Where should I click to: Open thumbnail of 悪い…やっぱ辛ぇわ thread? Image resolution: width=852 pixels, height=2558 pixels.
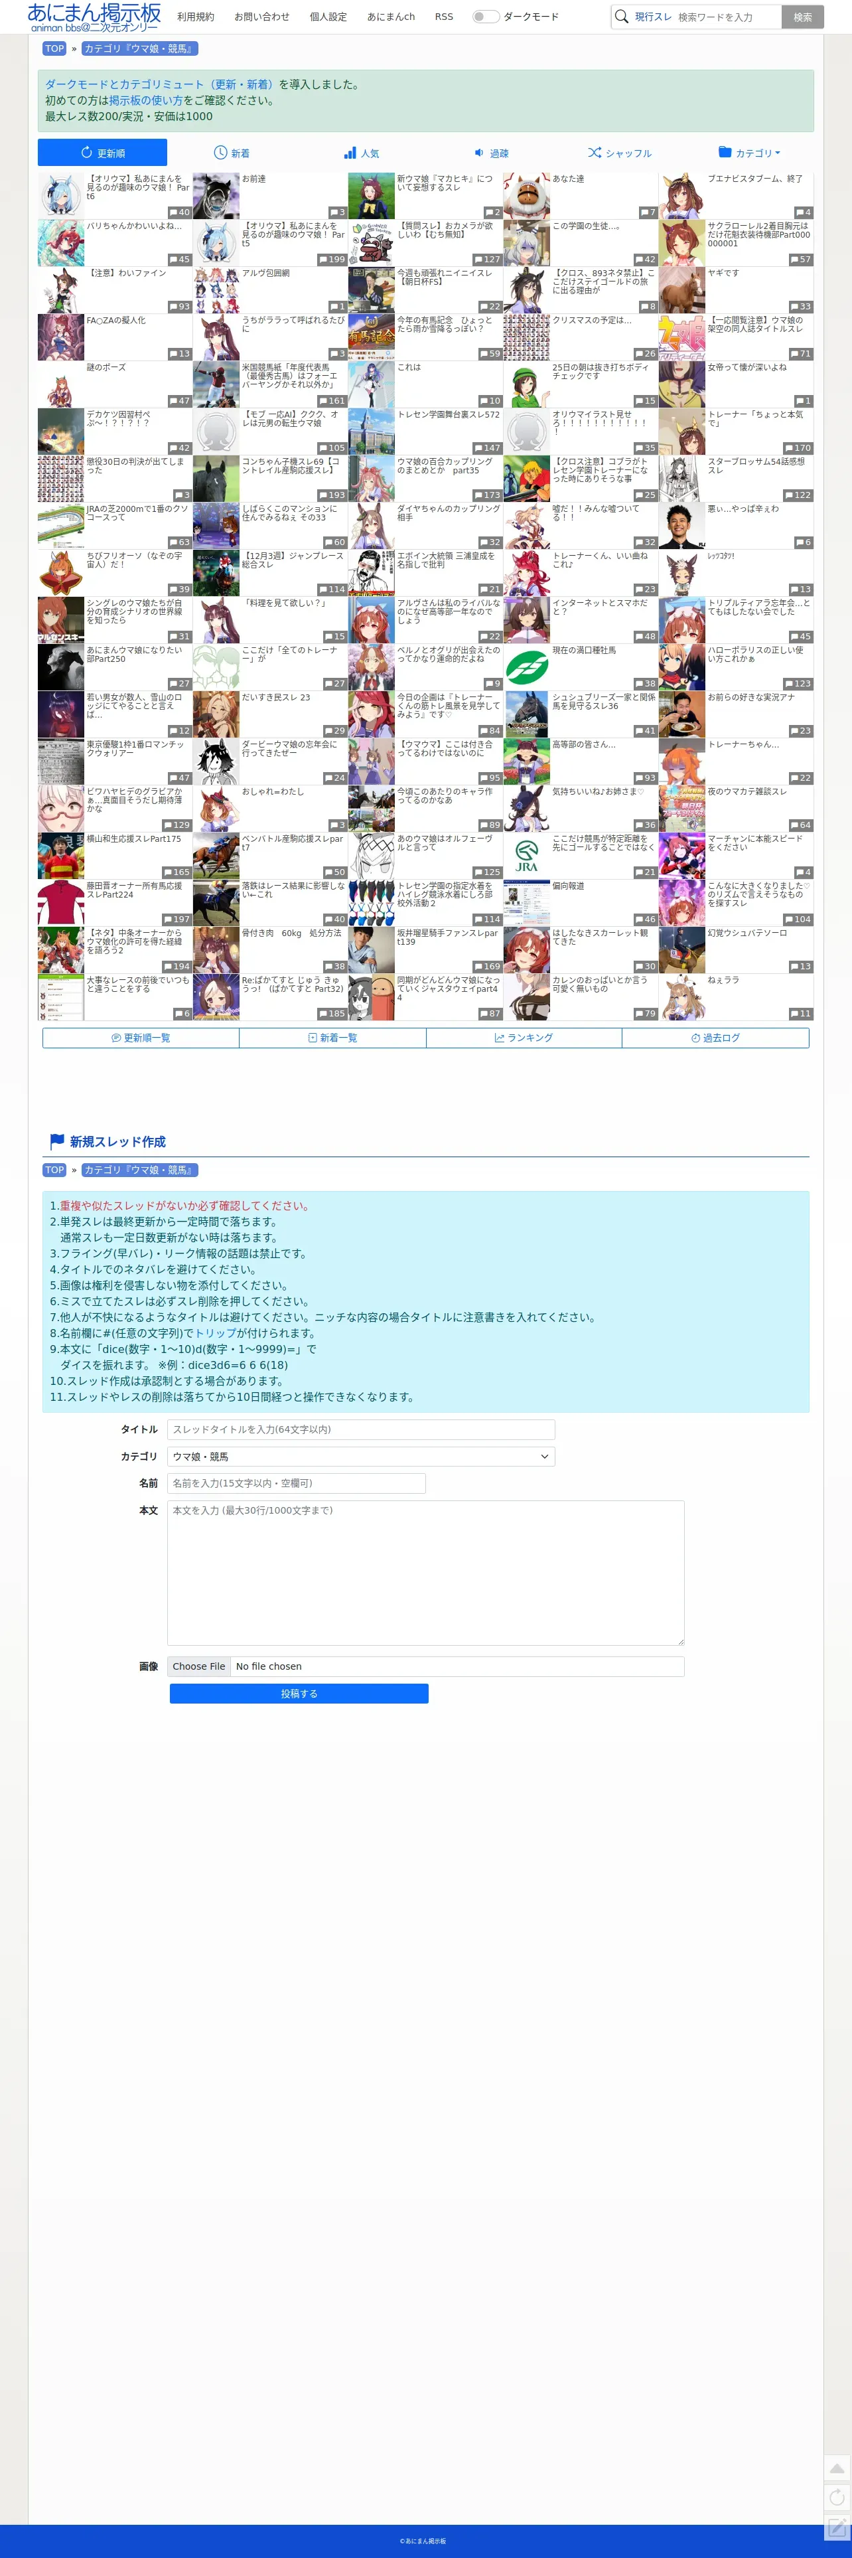pos(681,525)
